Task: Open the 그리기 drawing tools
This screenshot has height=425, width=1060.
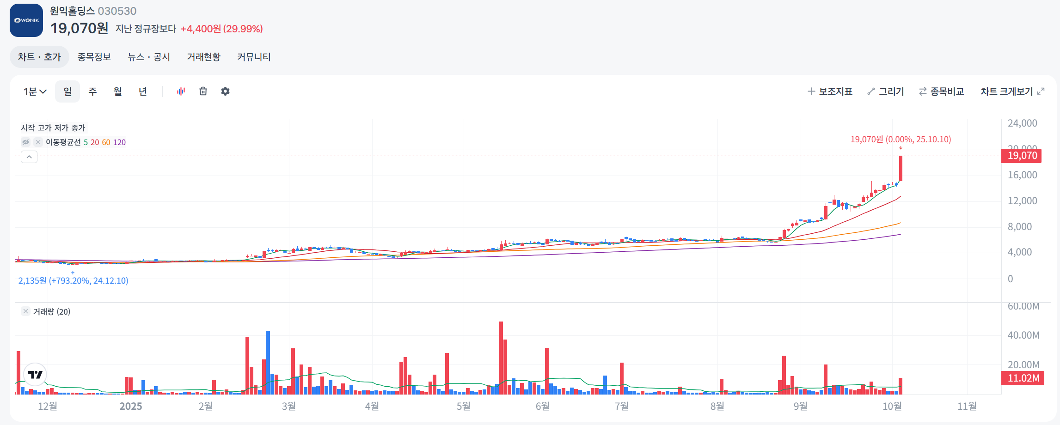Action: click(x=886, y=91)
